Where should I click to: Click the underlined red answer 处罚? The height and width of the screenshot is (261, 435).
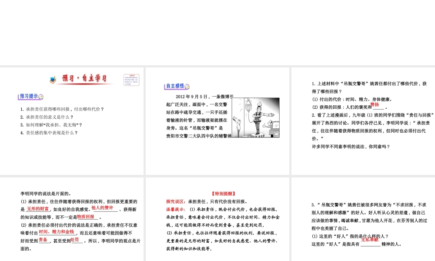click(75, 240)
